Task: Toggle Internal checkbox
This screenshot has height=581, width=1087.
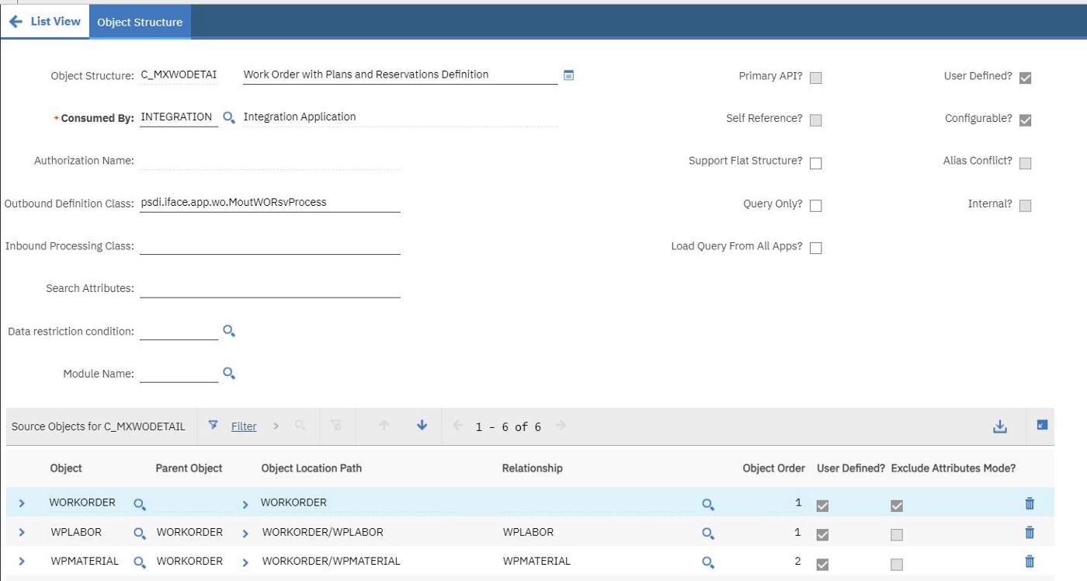Action: click(1025, 206)
